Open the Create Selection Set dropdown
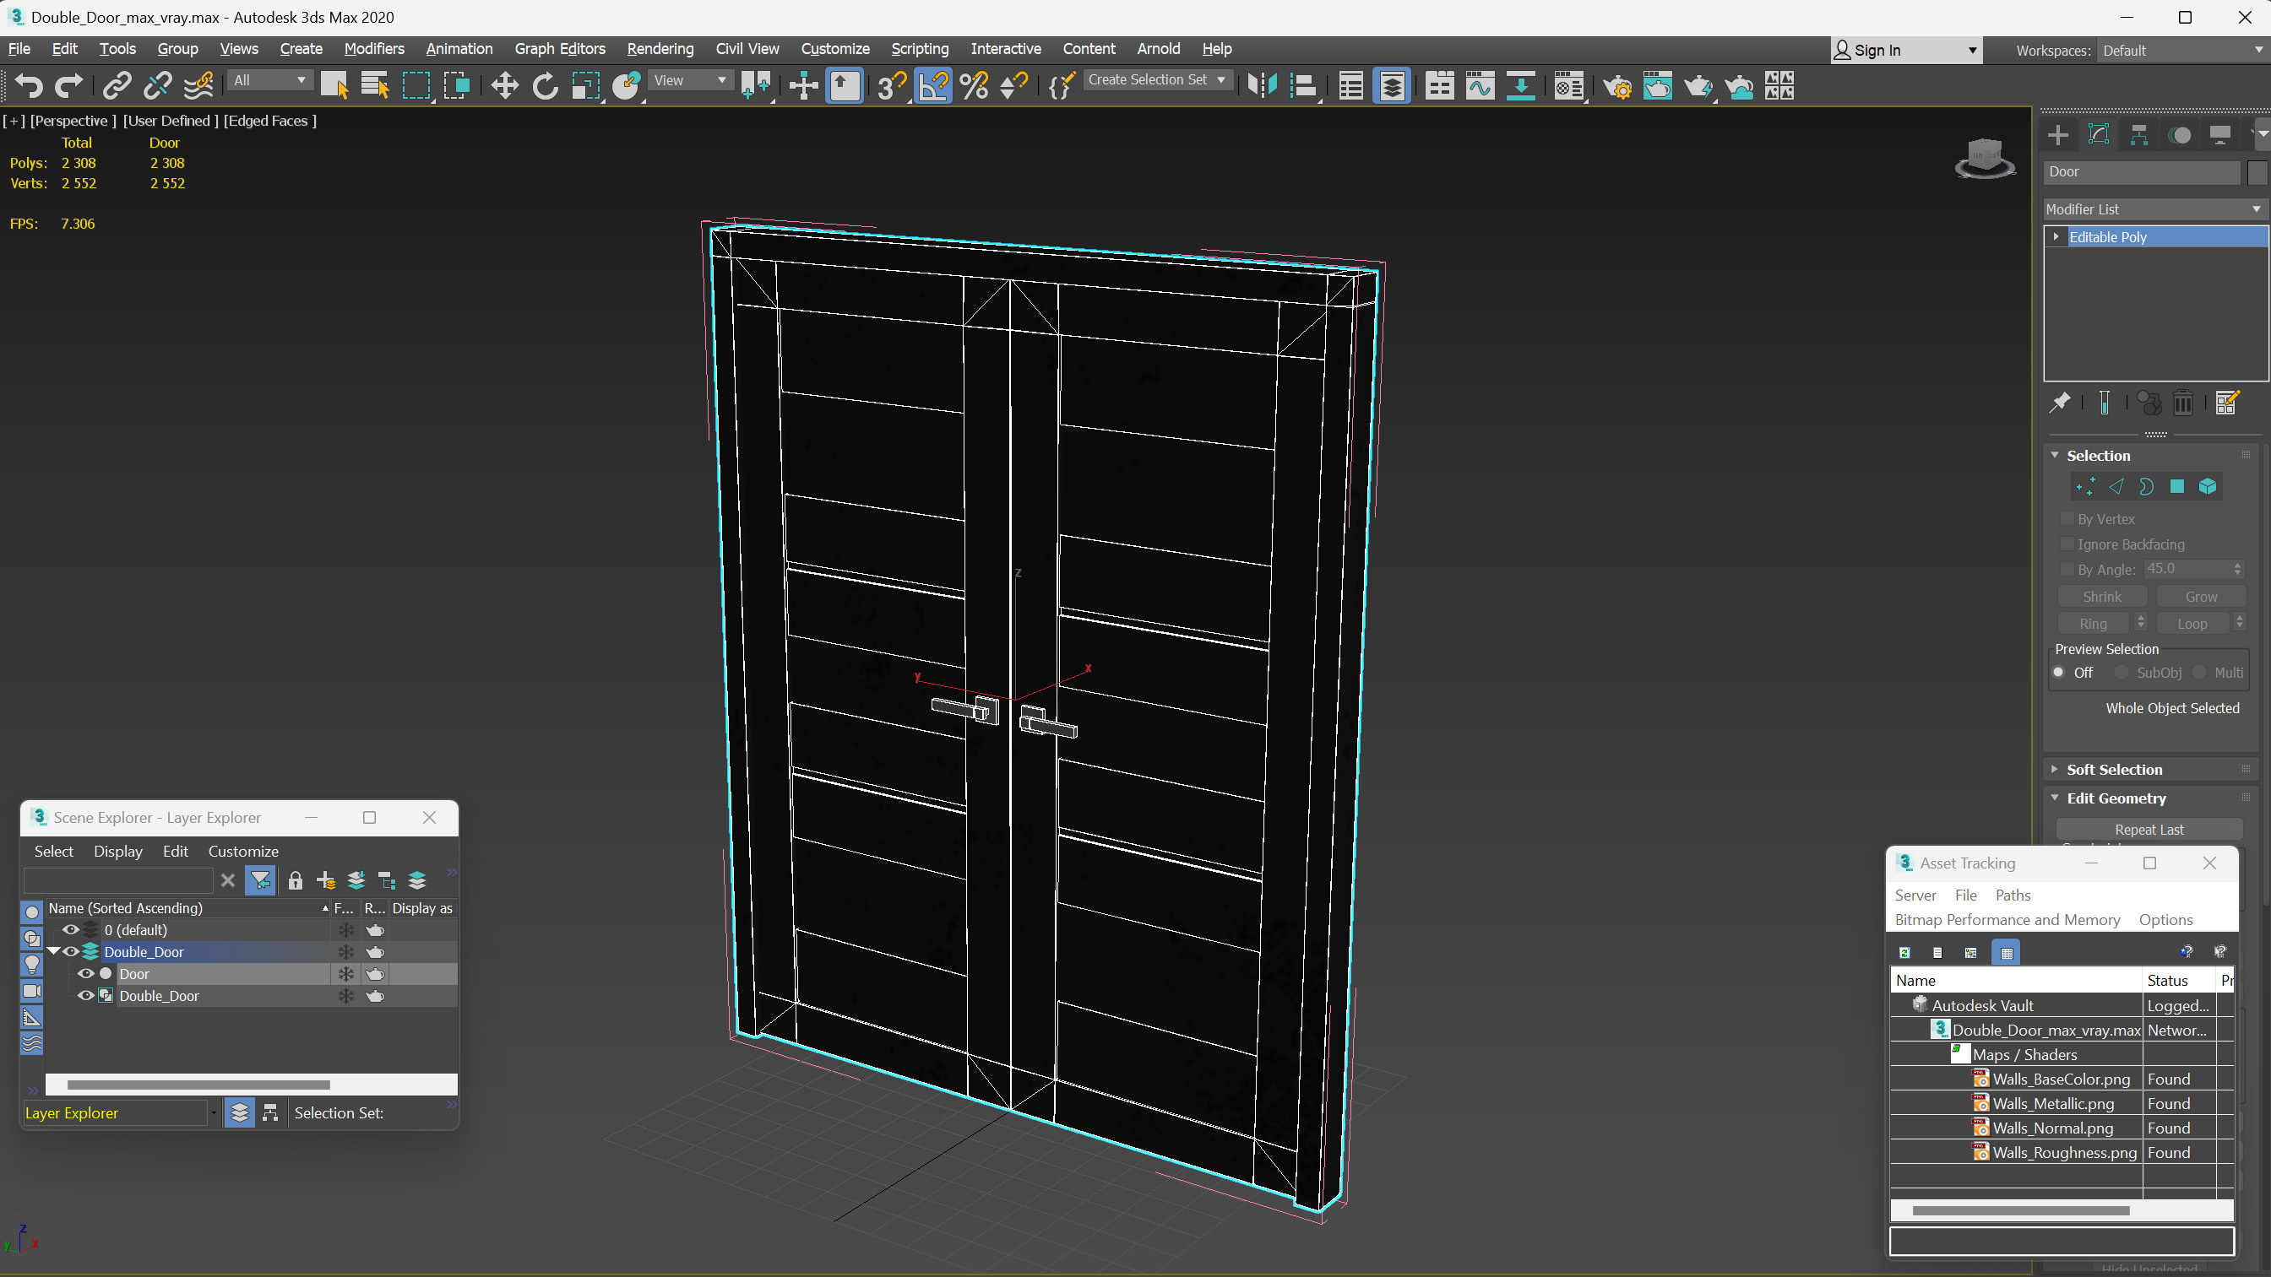 click(x=1156, y=79)
